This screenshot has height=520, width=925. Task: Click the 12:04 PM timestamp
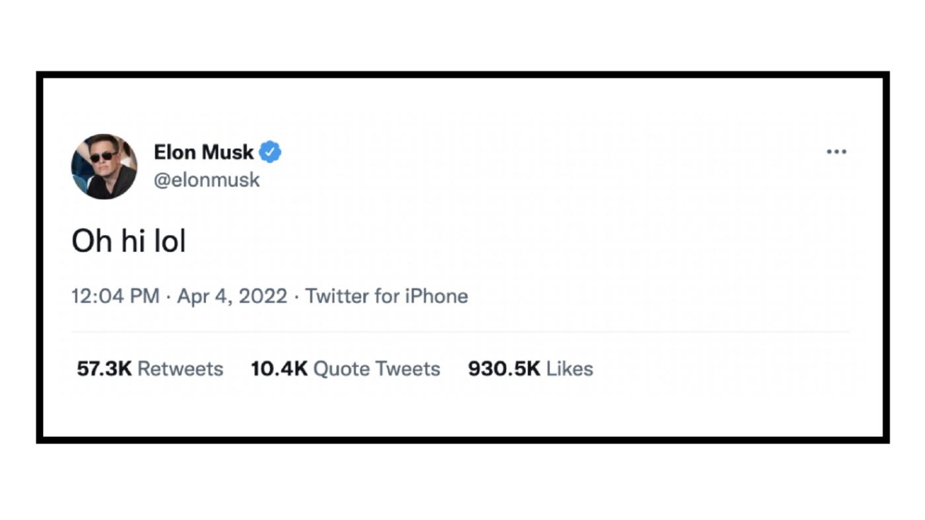[x=116, y=296]
